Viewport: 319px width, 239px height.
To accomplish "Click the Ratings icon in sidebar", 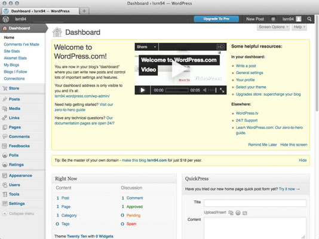I will 5,164.
